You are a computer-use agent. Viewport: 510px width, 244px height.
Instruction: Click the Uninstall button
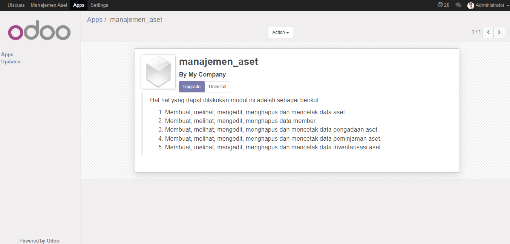pos(217,87)
